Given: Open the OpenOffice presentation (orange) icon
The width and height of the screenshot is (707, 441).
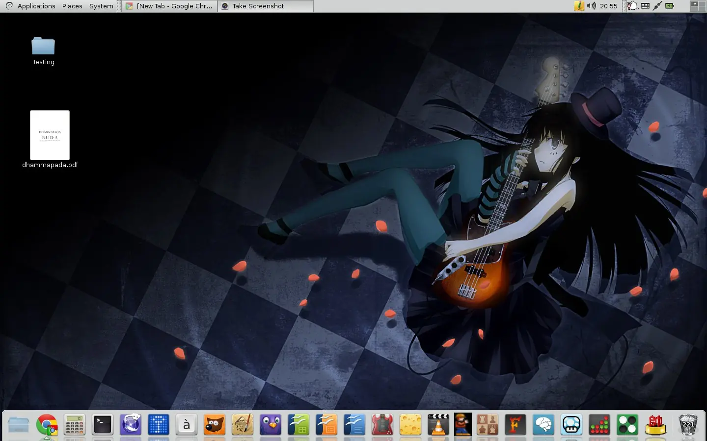Looking at the screenshot, I should [x=326, y=424].
